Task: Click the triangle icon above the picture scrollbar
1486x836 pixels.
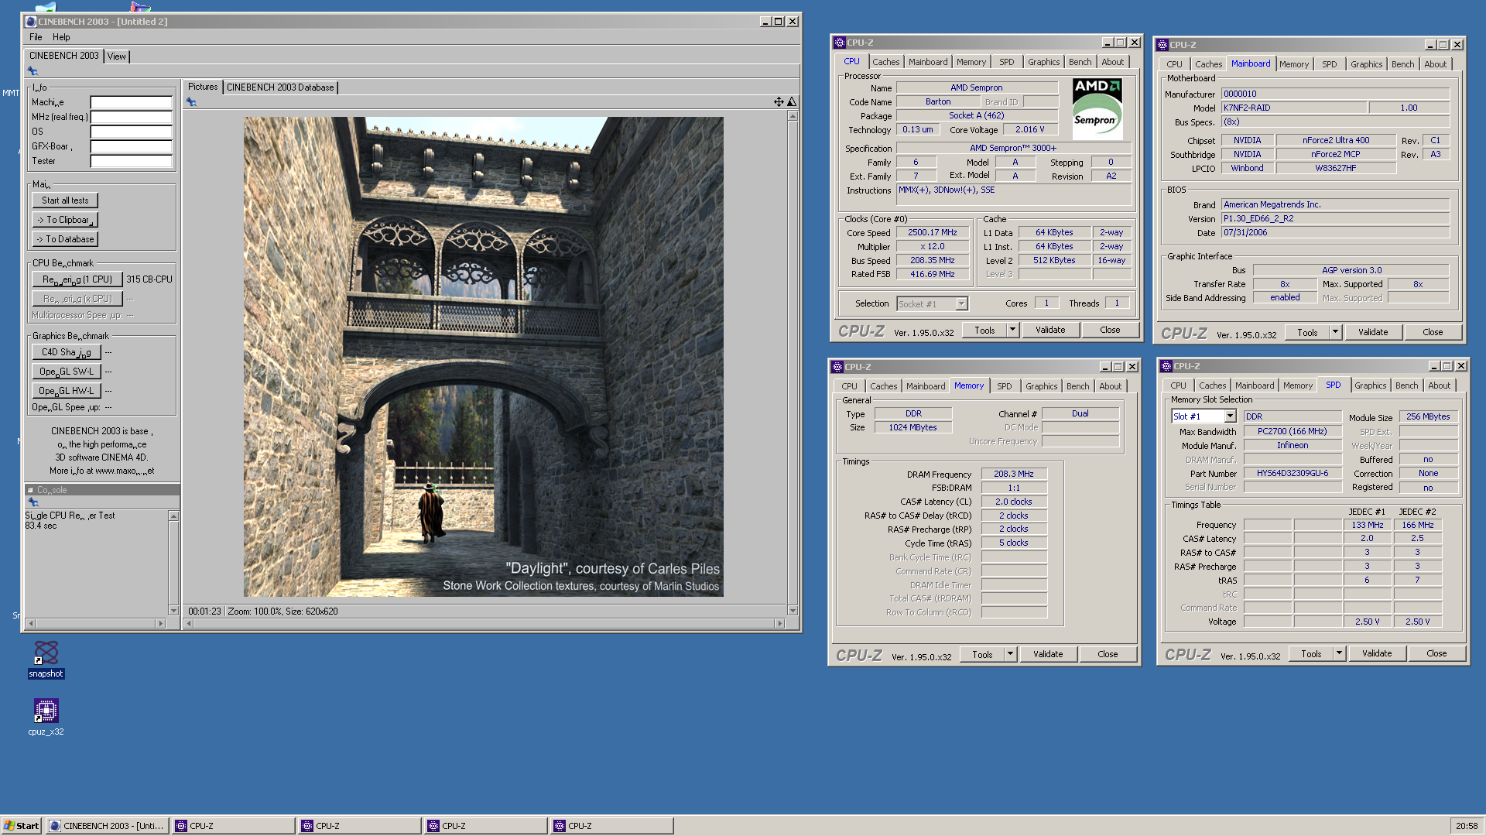Action: coord(792,102)
